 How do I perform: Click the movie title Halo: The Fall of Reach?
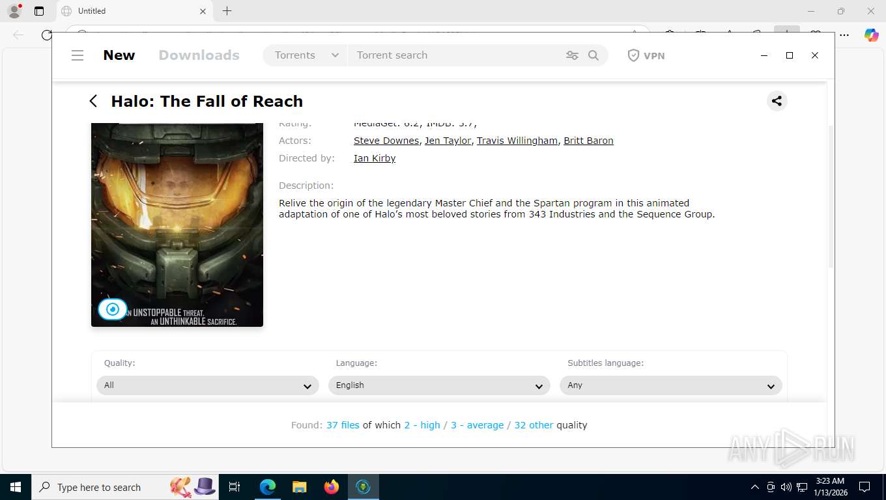(207, 101)
